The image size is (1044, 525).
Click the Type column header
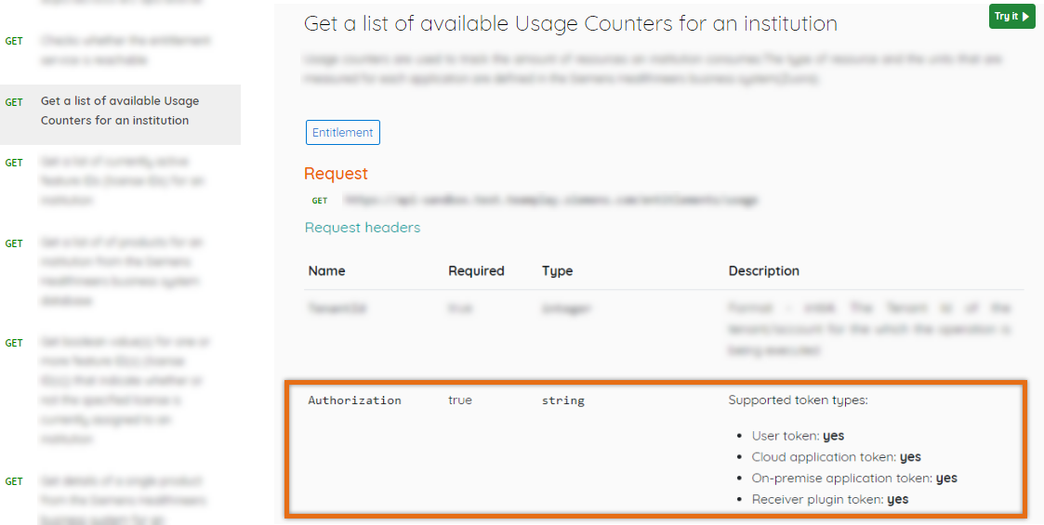pyautogui.click(x=557, y=271)
